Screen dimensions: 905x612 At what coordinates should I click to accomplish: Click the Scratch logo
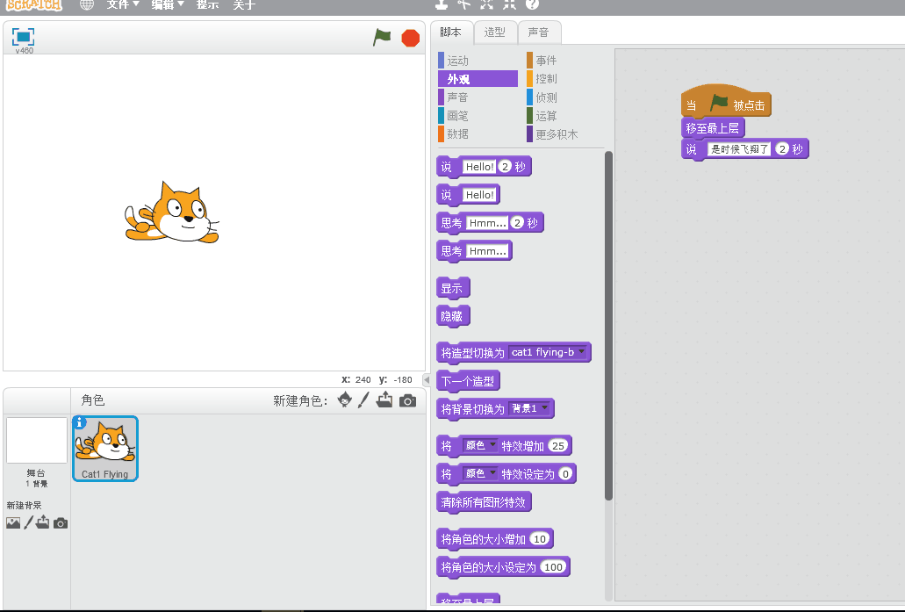tap(34, 4)
